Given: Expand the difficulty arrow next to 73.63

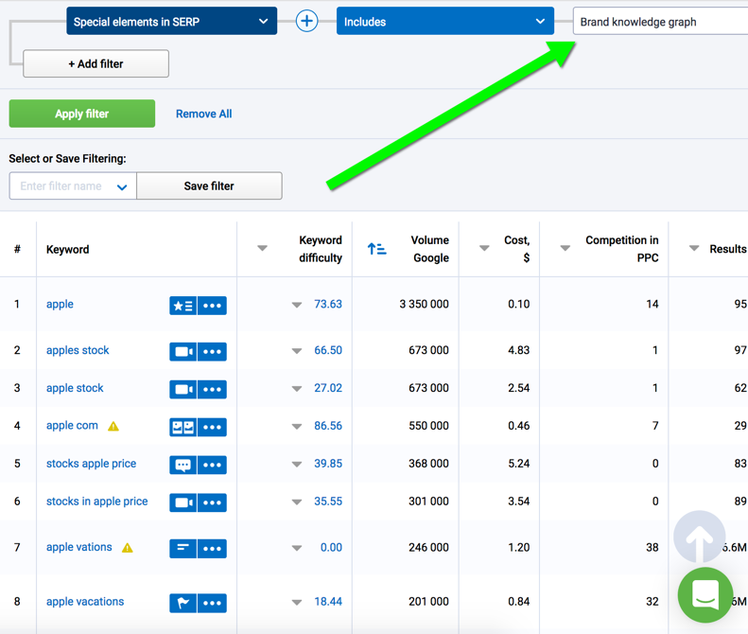Looking at the screenshot, I should 297,305.
